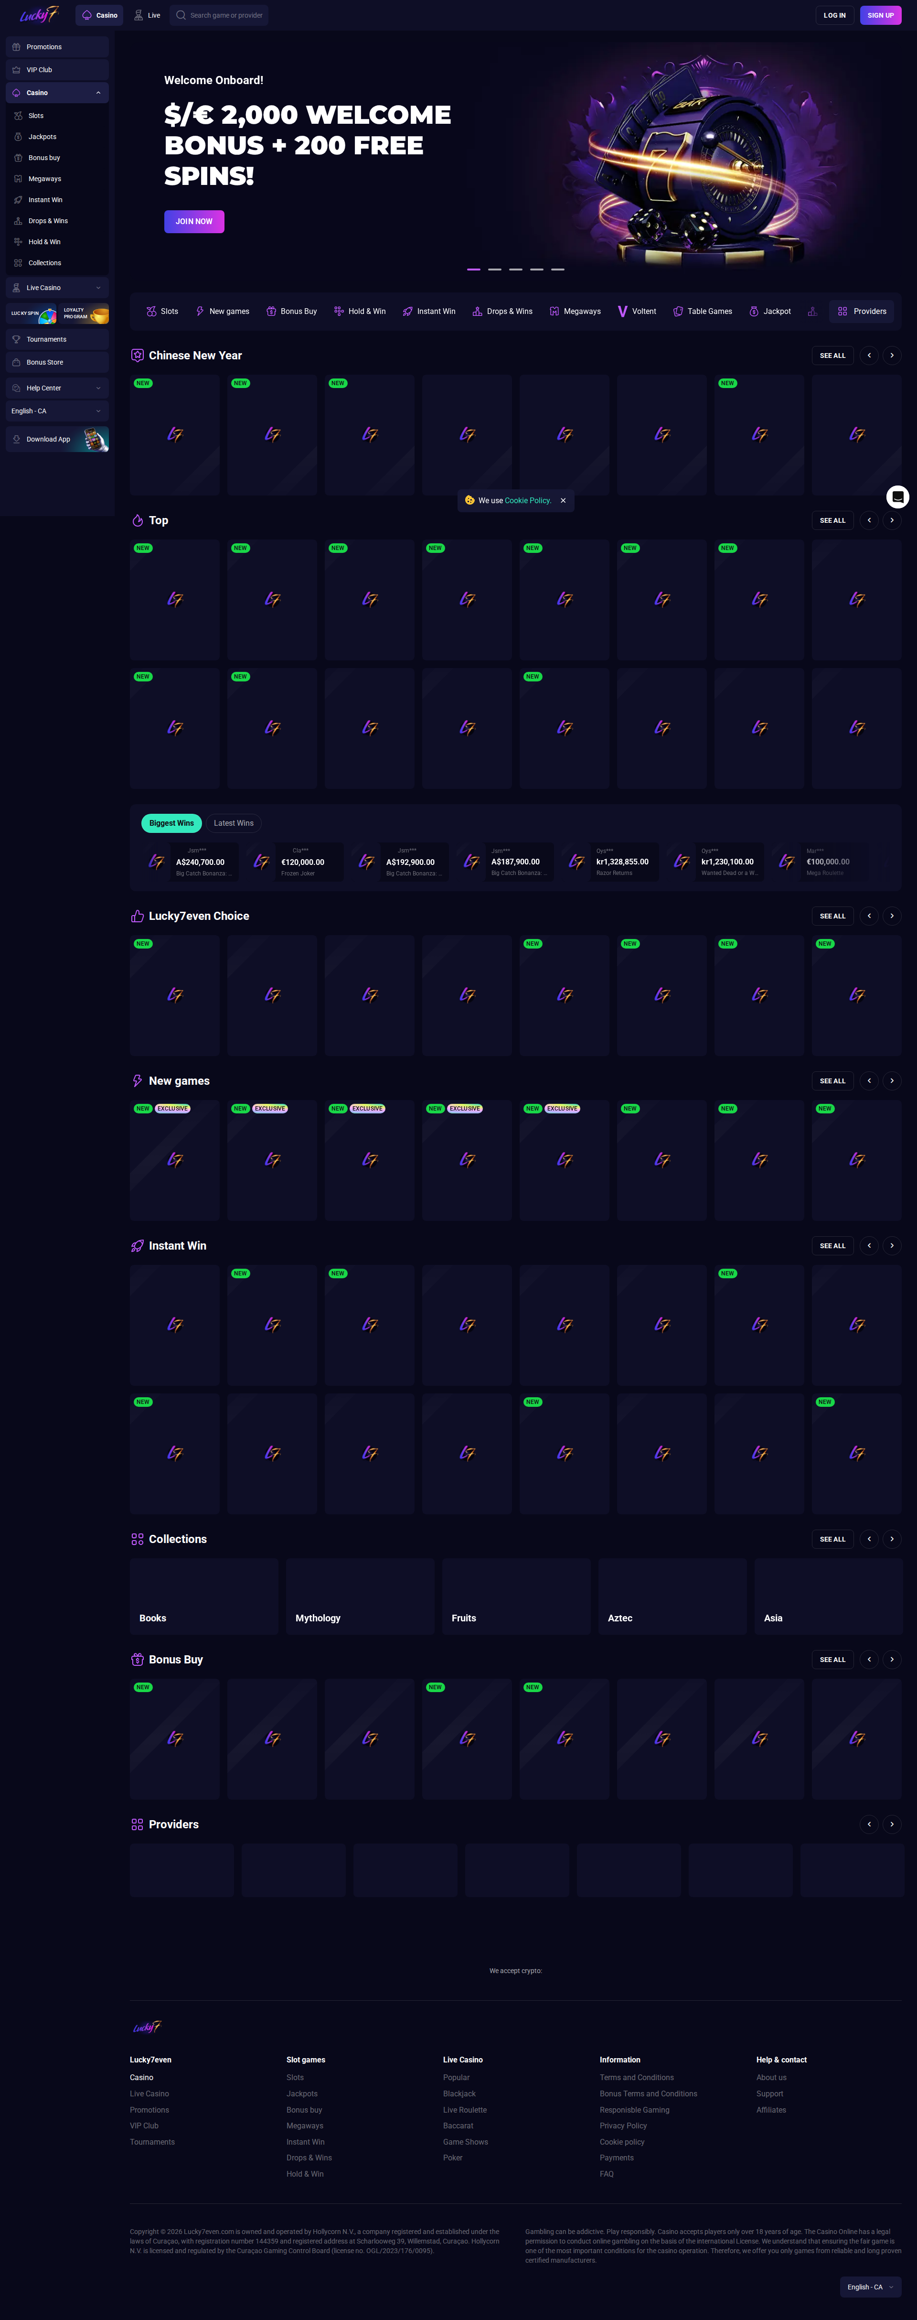Click SEE ALL for Chinese New Year
The image size is (917, 2320).
[832, 356]
